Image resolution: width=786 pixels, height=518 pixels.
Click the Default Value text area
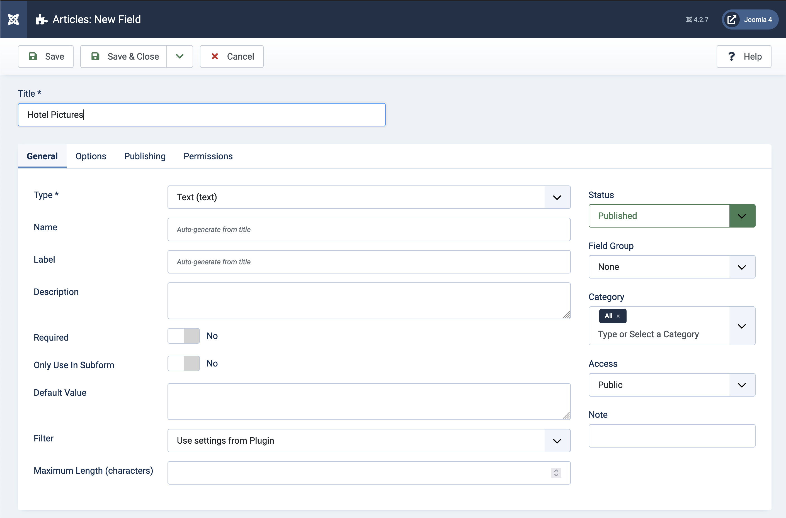pyautogui.click(x=369, y=401)
